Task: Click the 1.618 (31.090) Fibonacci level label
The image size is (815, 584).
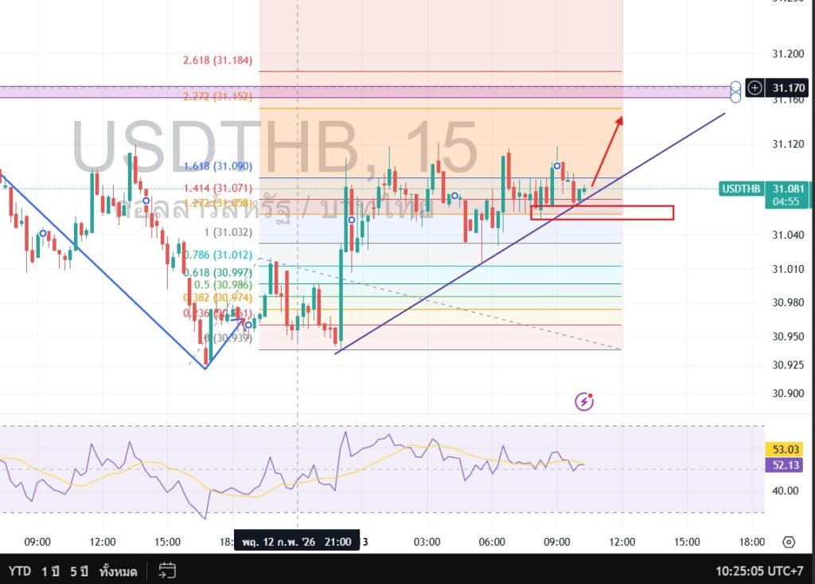Action: point(217,166)
